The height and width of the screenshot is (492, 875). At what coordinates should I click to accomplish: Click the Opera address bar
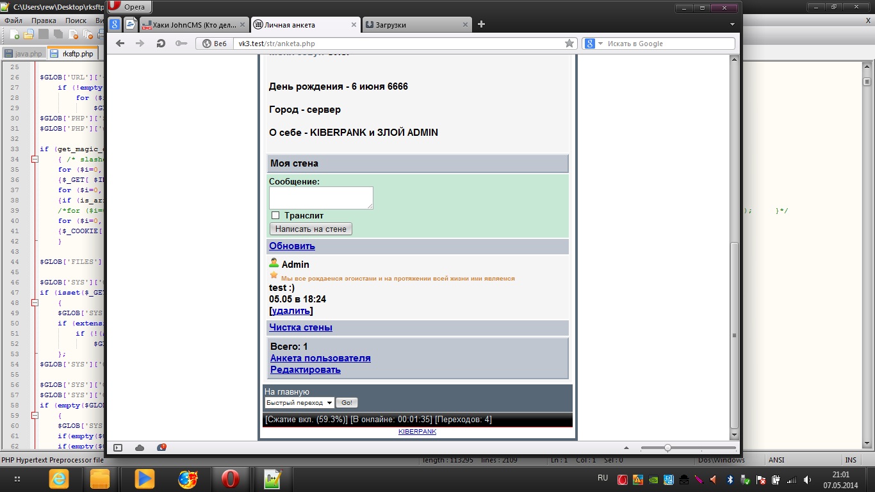click(388, 44)
